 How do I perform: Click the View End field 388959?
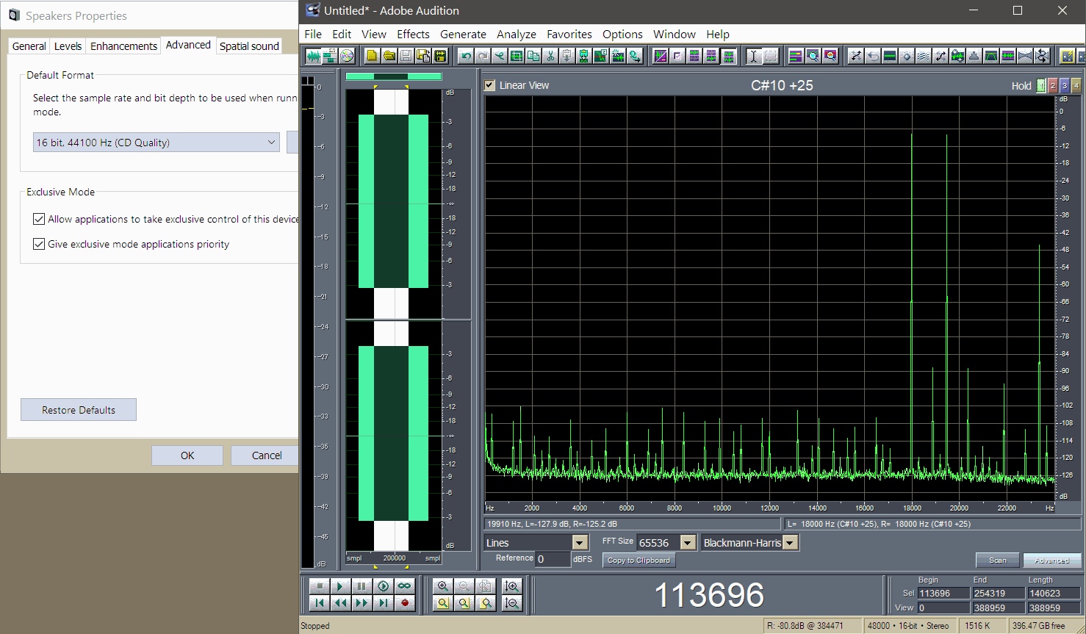[x=999, y=608]
